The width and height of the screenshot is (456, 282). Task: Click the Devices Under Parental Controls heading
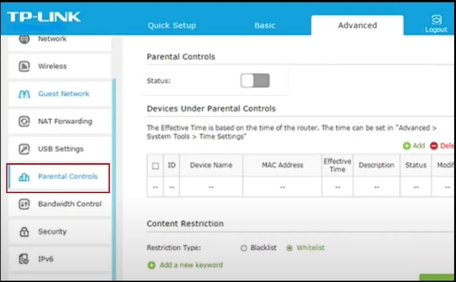click(211, 108)
